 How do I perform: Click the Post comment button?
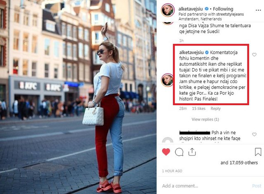tap(257, 186)
